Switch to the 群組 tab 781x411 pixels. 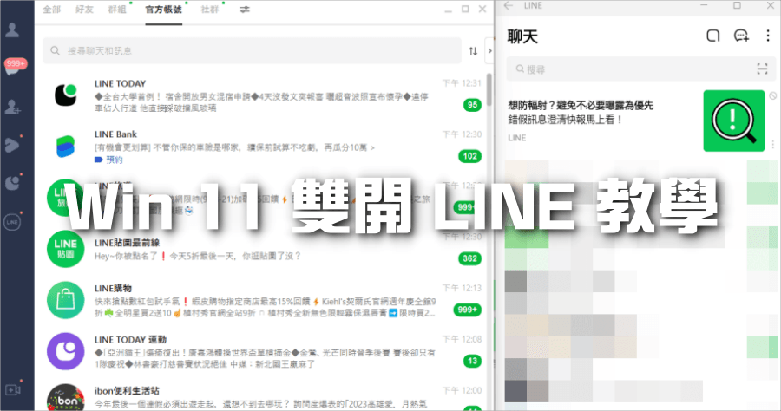coord(117,10)
